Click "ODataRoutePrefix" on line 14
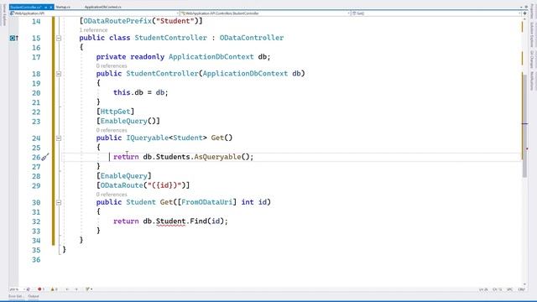The height and width of the screenshot is (302, 537). point(117,21)
